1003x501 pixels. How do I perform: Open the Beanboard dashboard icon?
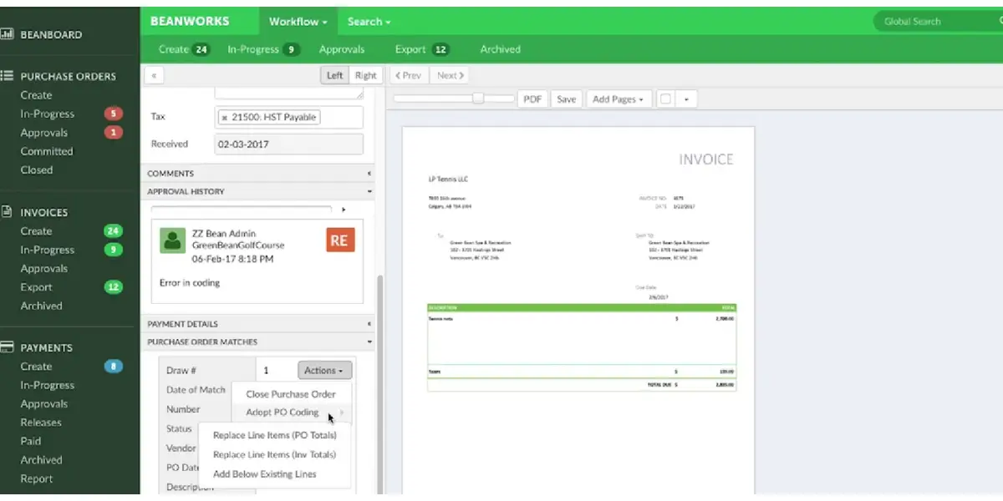tap(7, 34)
